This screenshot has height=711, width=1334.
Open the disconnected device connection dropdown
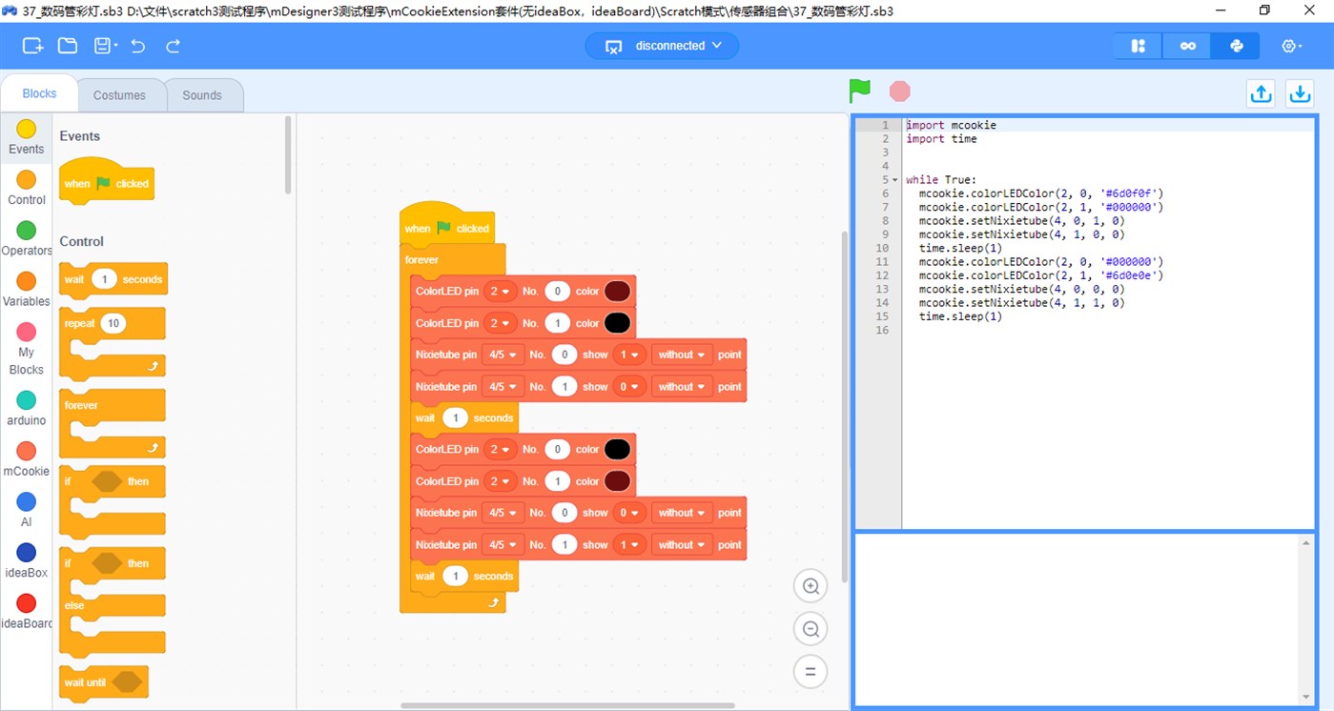662,45
